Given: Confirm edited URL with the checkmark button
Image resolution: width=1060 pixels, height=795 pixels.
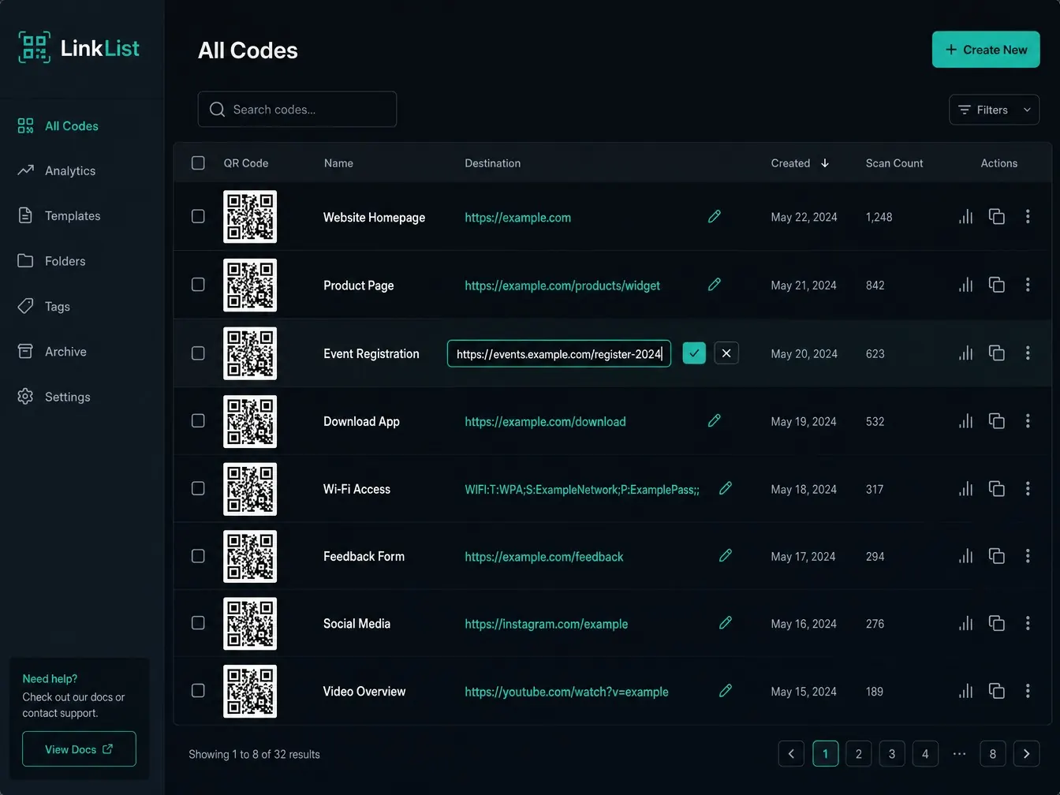Looking at the screenshot, I should tap(694, 353).
